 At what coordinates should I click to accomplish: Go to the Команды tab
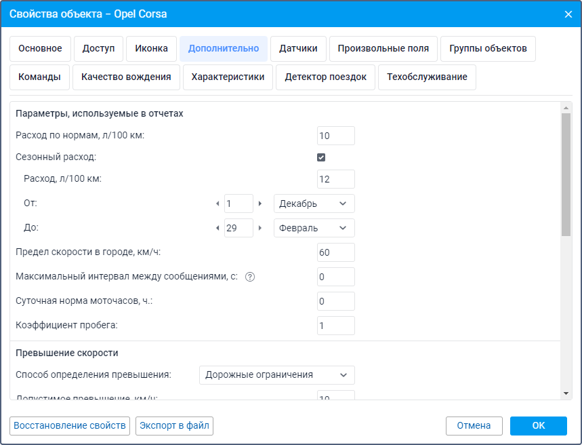point(39,77)
